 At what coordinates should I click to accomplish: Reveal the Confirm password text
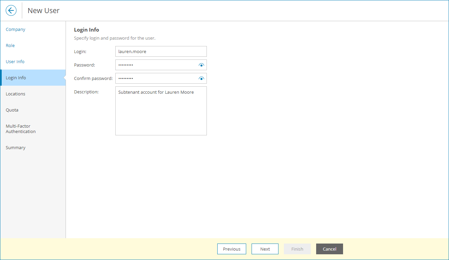click(x=201, y=78)
